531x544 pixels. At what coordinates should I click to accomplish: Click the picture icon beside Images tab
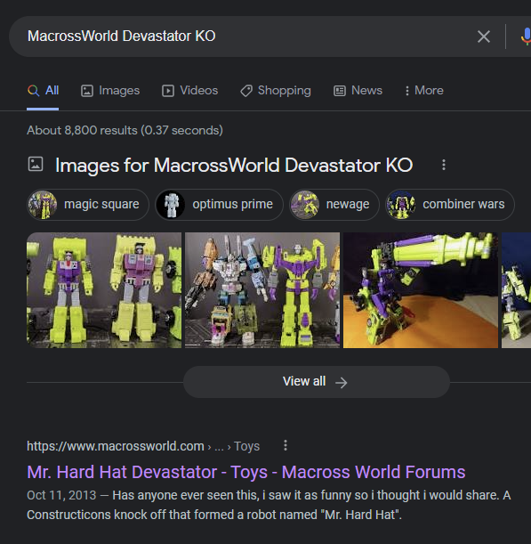coord(87,91)
